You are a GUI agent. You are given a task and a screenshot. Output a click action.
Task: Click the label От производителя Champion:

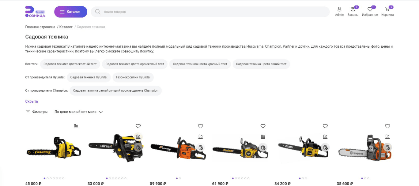pos(47,91)
